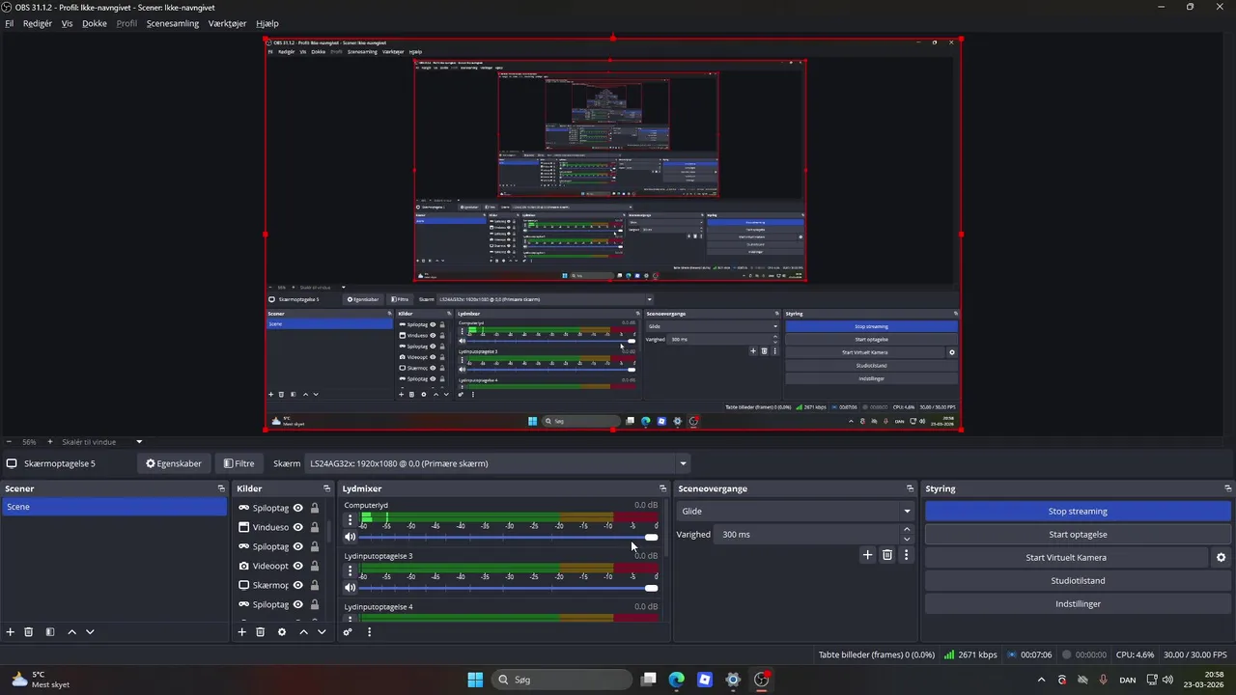The image size is (1236, 695).
Task: Open the Lydmixer toolbar three-dot menu
Action: tap(369, 632)
